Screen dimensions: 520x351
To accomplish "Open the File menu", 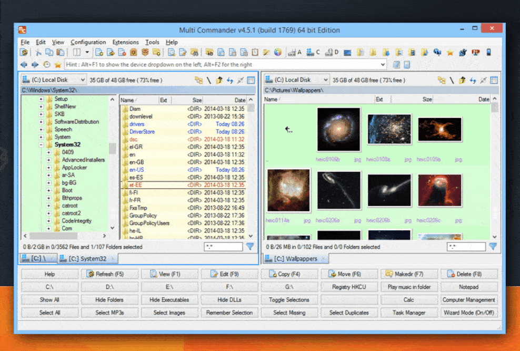I will click(x=25, y=42).
